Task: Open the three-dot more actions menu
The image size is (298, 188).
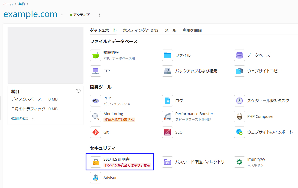Action: pyautogui.click(x=99, y=15)
